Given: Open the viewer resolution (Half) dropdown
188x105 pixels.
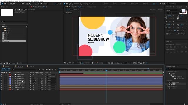Looking at the screenshot, I should (x=103, y=63).
